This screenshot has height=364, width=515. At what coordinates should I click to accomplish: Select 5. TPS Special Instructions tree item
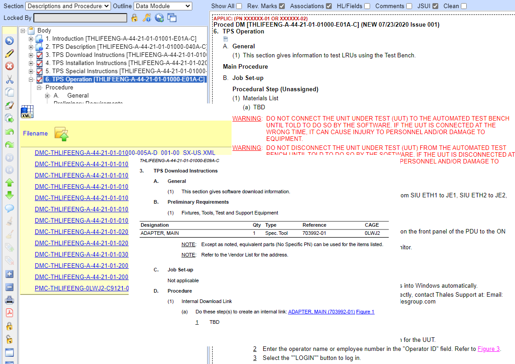tap(126, 71)
